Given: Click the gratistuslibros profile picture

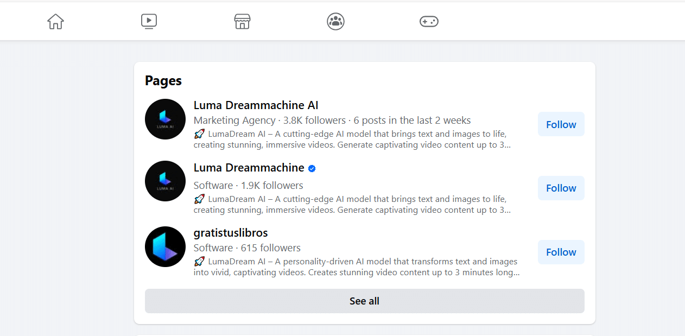Looking at the screenshot, I should tap(165, 246).
